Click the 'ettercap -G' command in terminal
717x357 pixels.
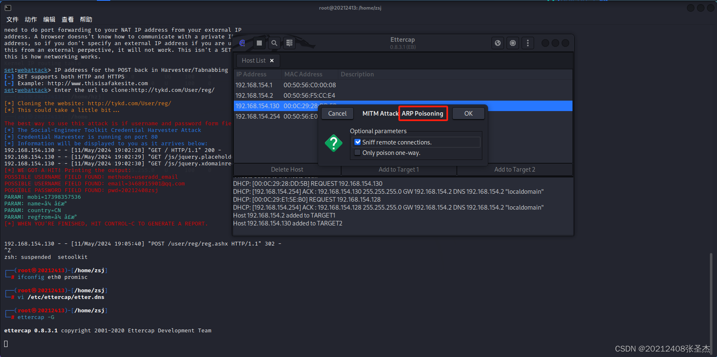coord(36,317)
